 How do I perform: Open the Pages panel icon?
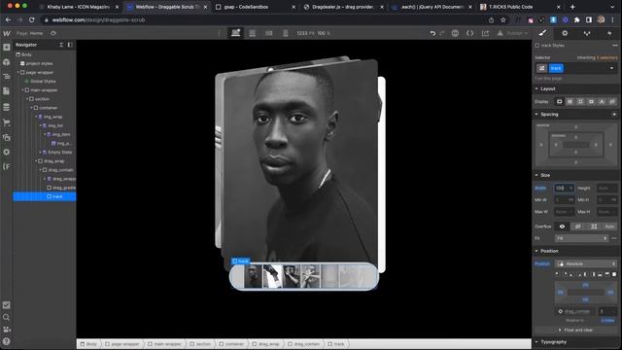[x=7, y=91]
